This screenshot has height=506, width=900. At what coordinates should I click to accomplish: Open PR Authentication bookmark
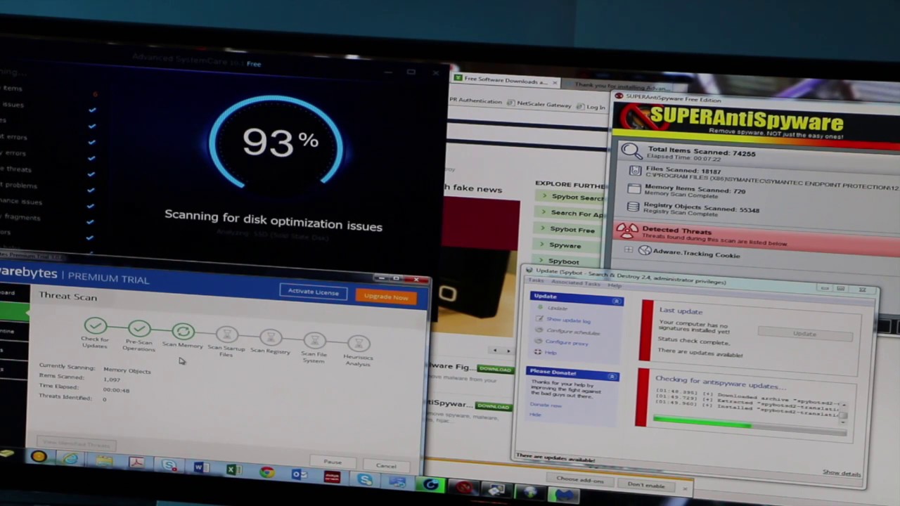[x=475, y=101]
